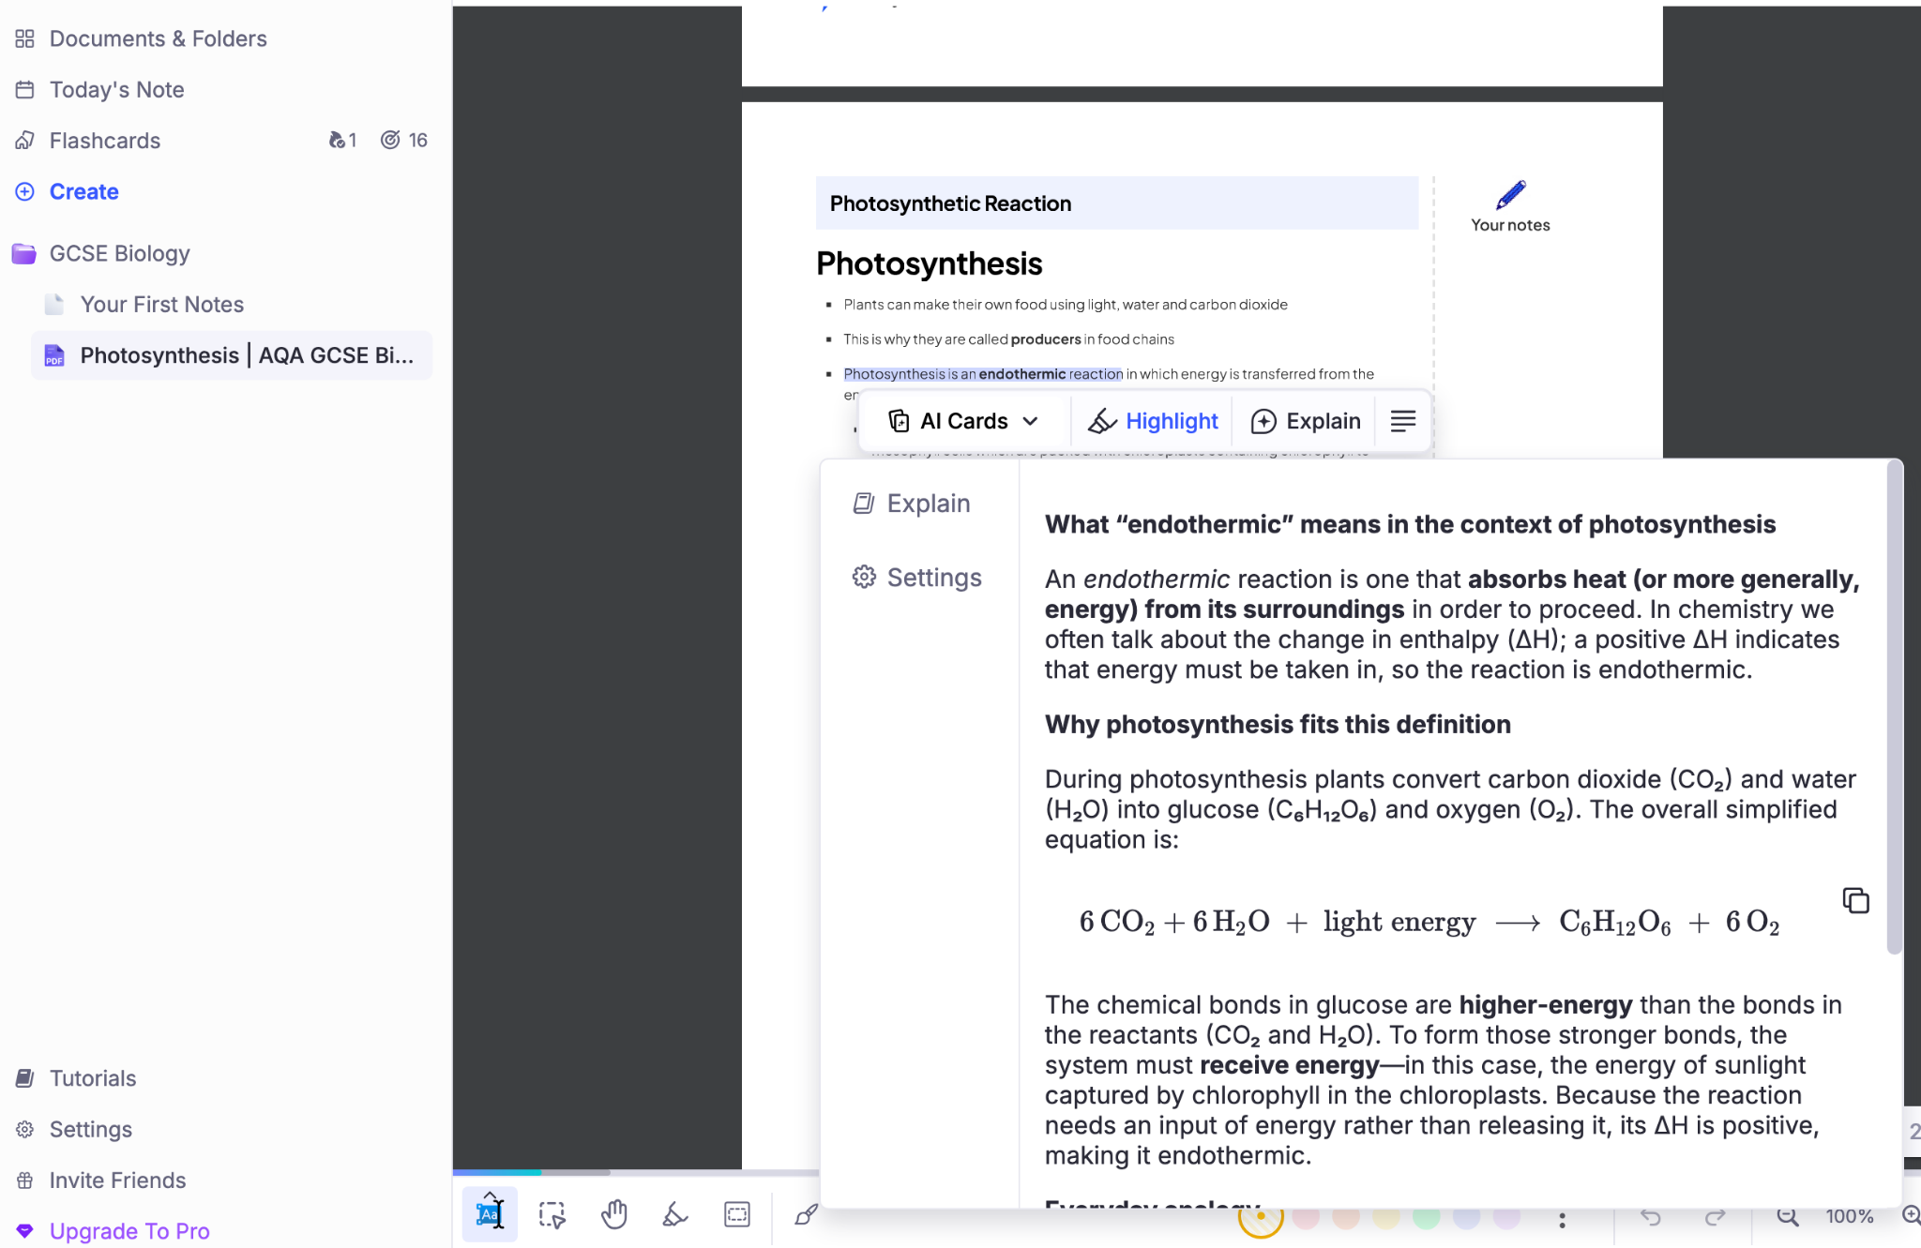Image resolution: width=1921 pixels, height=1248 pixels.
Task: Click the Your notes pencil icon
Action: point(1511,194)
